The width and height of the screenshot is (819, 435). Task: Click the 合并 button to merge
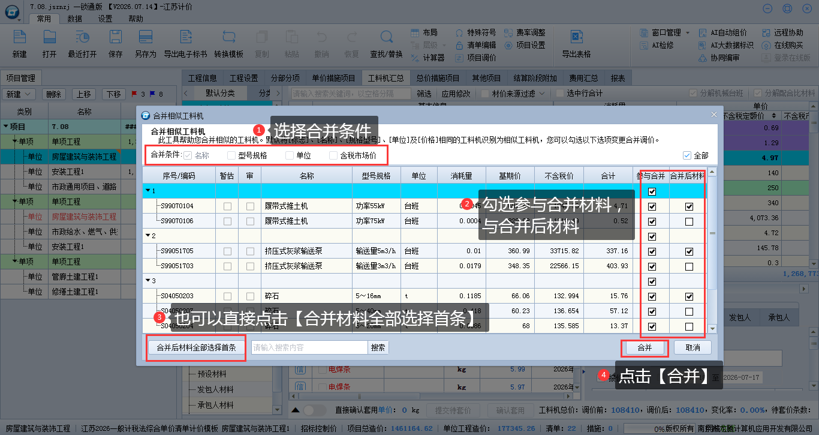click(645, 347)
